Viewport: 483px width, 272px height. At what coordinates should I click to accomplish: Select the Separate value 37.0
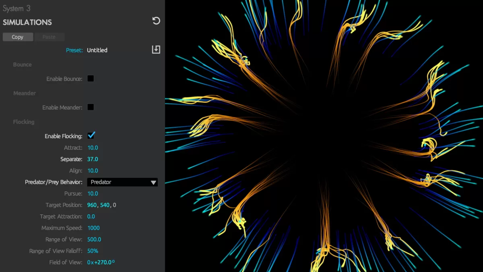point(93,159)
